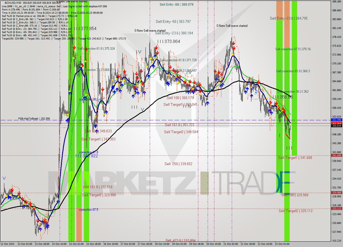Click the 'Sell 423.6 | 315.894' label
343x247 pixels.
click(x=180, y=241)
